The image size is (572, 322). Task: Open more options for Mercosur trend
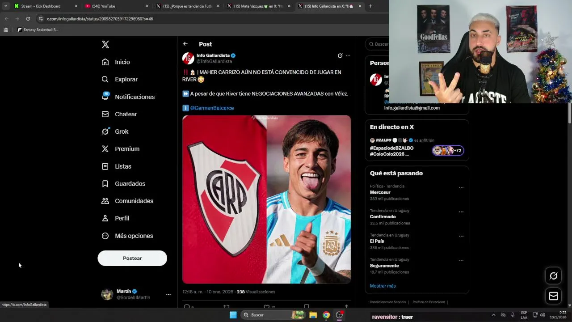click(461, 187)
